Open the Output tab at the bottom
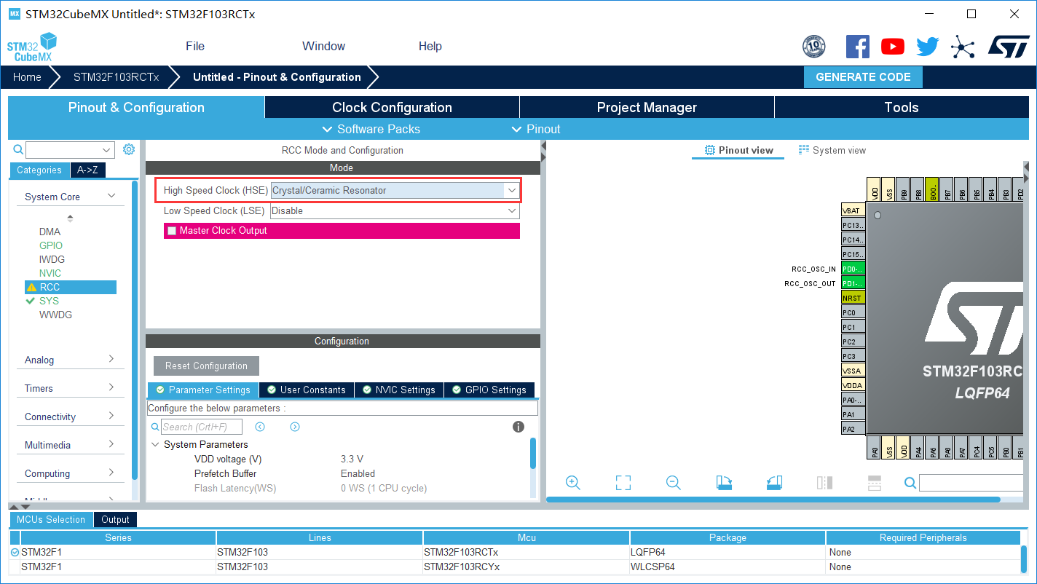 [x=115, y=519]
